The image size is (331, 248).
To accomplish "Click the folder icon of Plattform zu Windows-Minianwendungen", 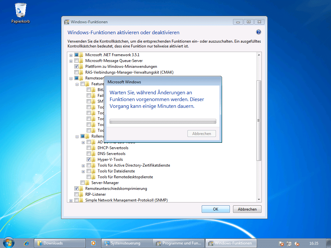I will (81, 67).
